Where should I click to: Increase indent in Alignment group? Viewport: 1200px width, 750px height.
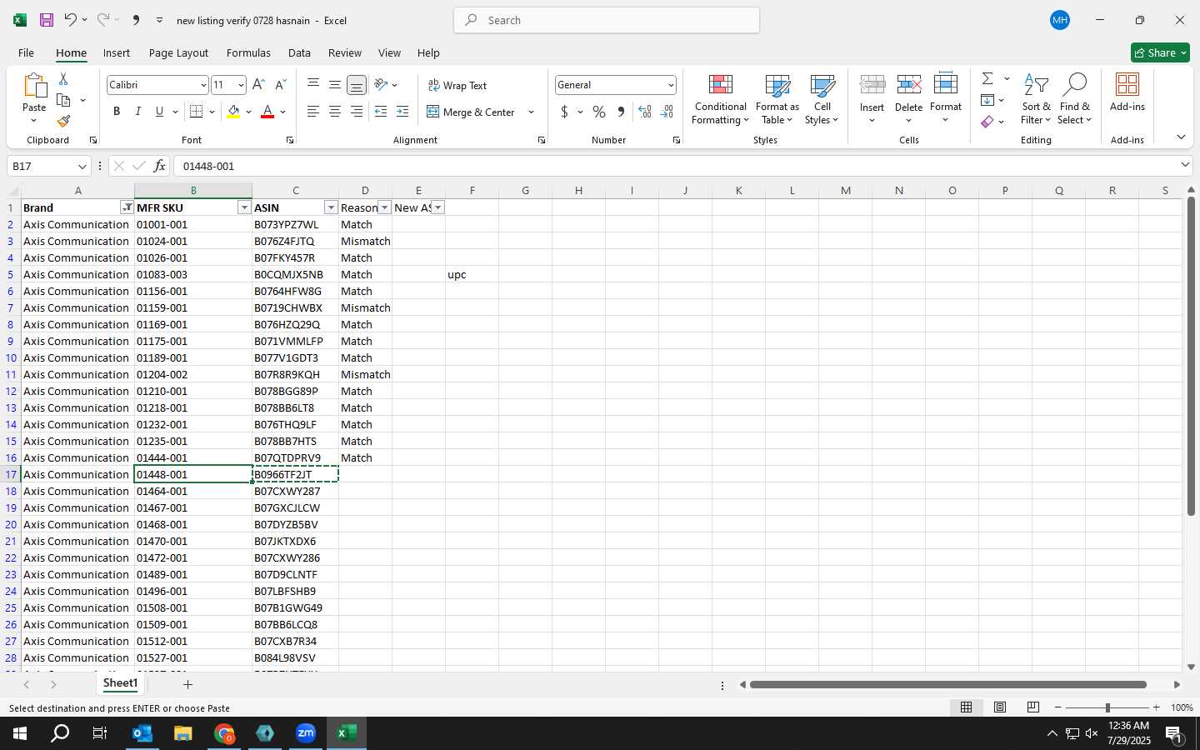click(x=402, y=112)
